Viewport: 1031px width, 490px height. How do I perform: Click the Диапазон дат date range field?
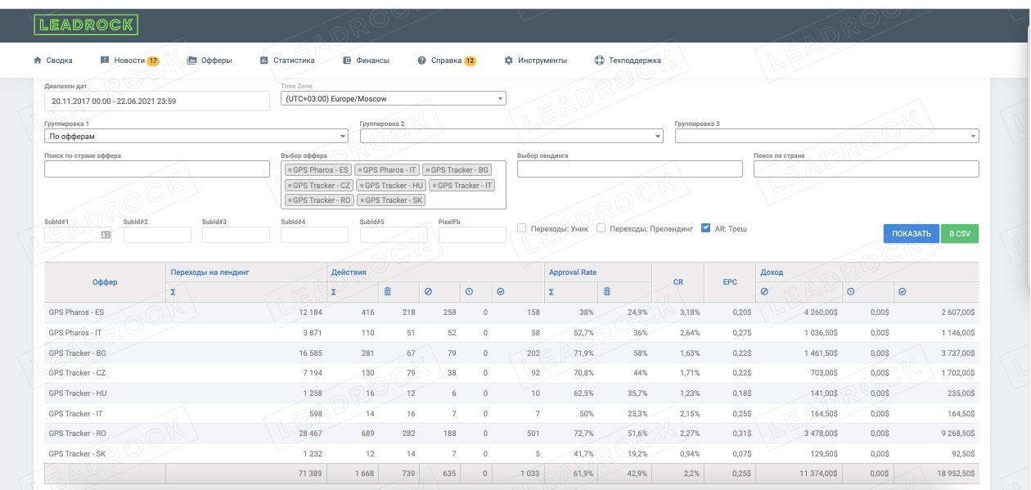(157, 101)
